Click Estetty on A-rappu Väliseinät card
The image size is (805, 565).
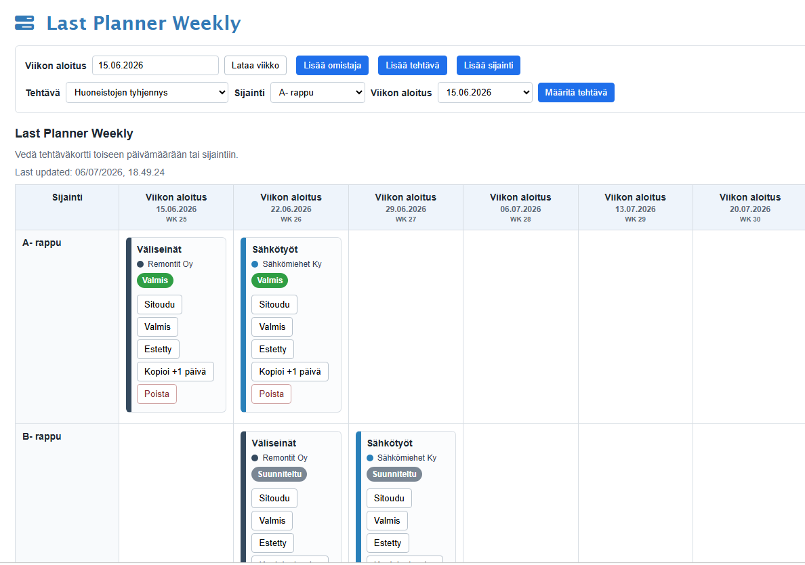point(158,349)
